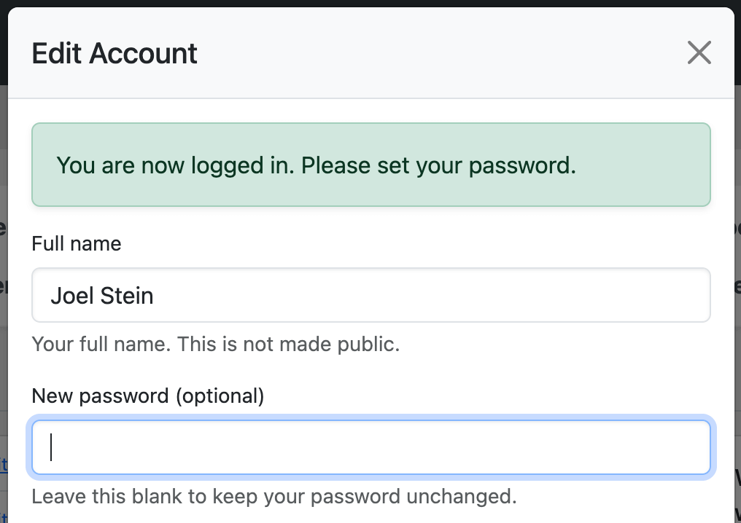741x523 pixels.
Task: Click the "New password (optional)" label
Action: (x=147, y=396)
